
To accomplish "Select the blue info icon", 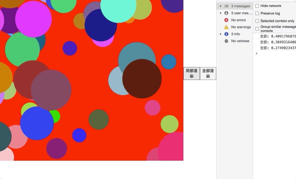I will (226, 34).
